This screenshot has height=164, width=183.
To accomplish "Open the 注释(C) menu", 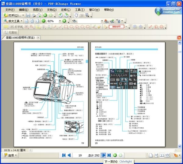I will [66, 10].
